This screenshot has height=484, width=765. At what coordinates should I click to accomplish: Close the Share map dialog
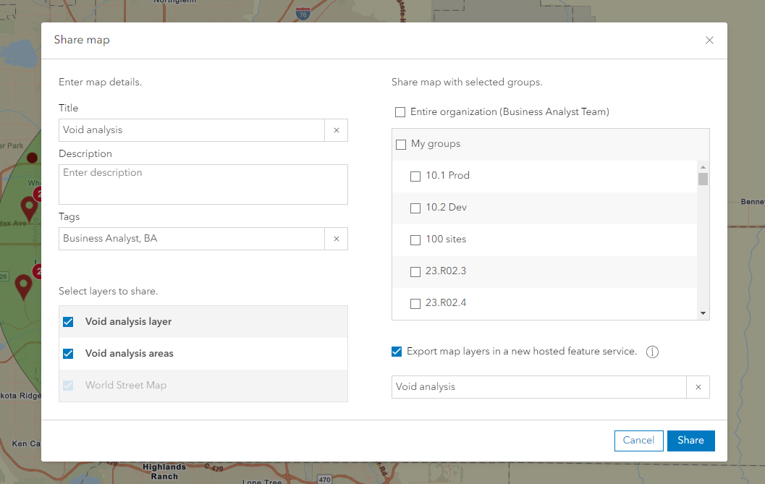pyautogui.click(x=709, y=41)
